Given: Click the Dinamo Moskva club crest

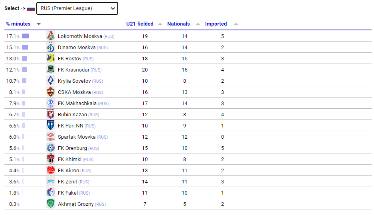Looking at the screenshot, I should coord(51,47).
